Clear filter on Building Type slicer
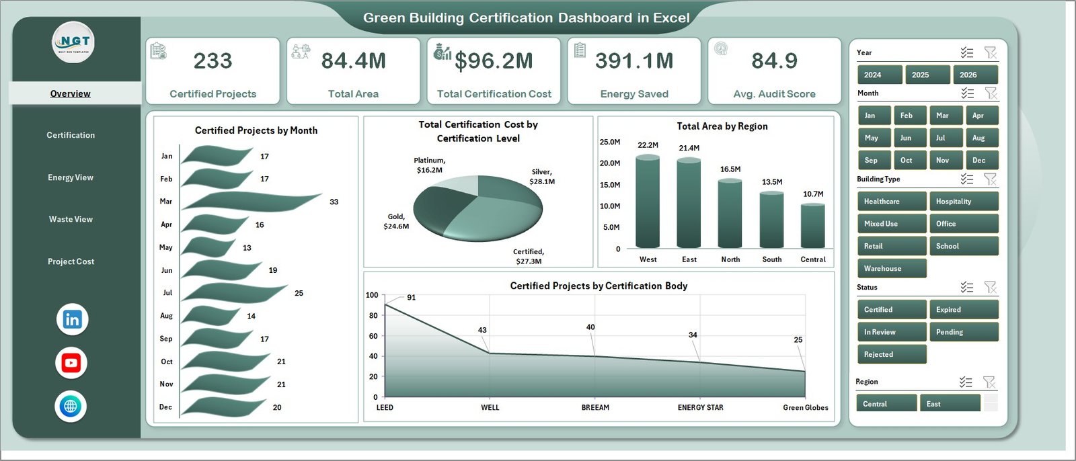The image size is (1076, 461). tap(991, 179)
